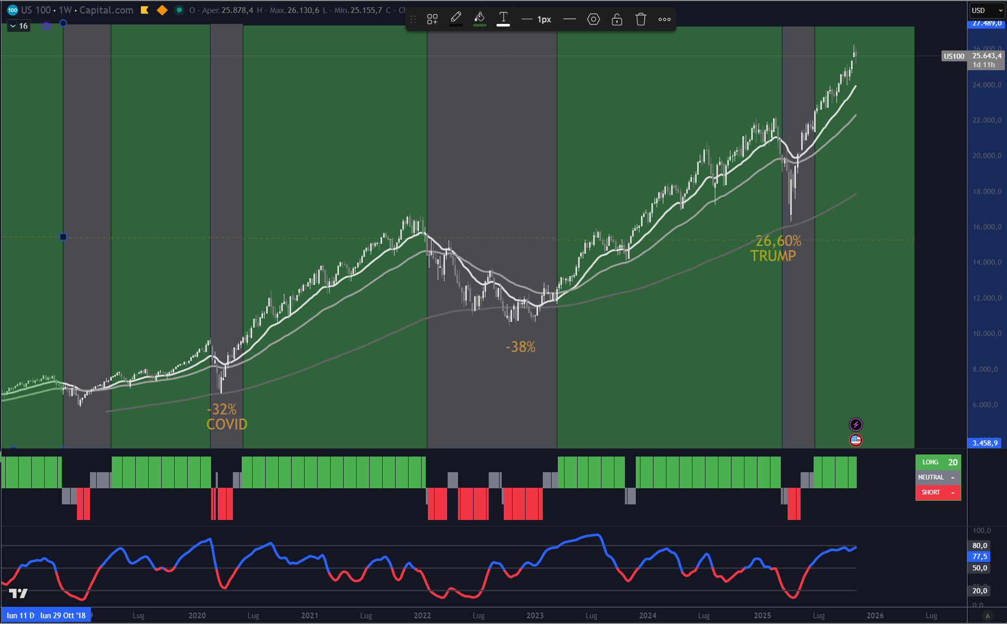The height and width of the screenshot is (624, 1007).
Task: Click the pencil line color tool
Action: [456, 19]
